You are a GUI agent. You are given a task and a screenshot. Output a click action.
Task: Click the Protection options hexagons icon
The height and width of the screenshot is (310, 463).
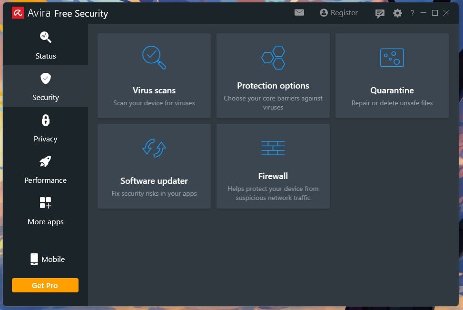273,58
